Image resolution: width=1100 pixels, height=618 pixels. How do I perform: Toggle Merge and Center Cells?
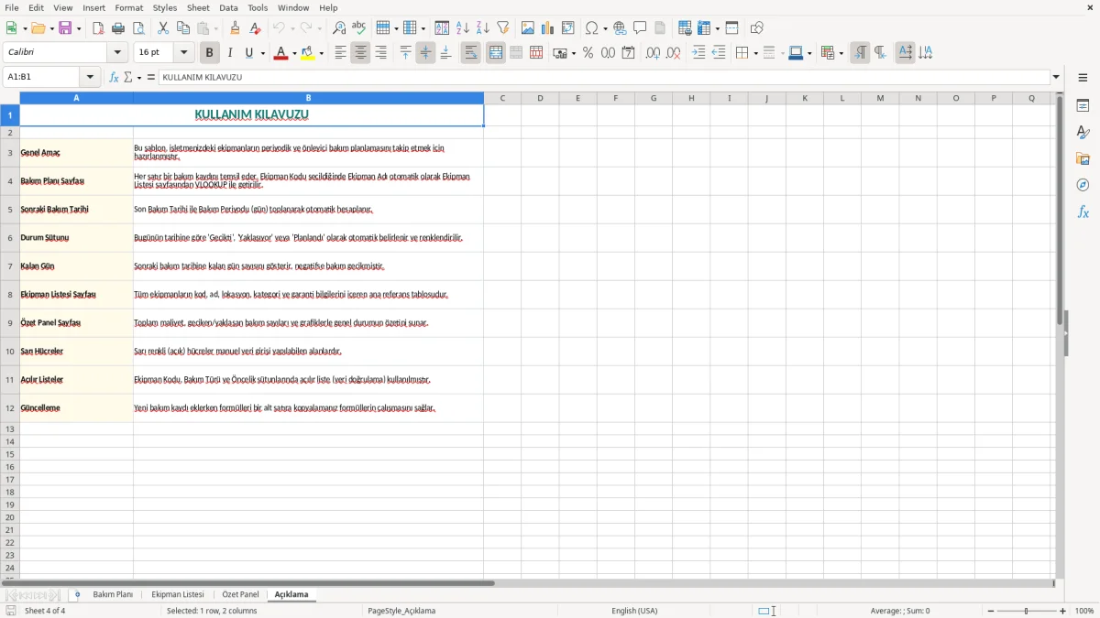click(496, 53)
